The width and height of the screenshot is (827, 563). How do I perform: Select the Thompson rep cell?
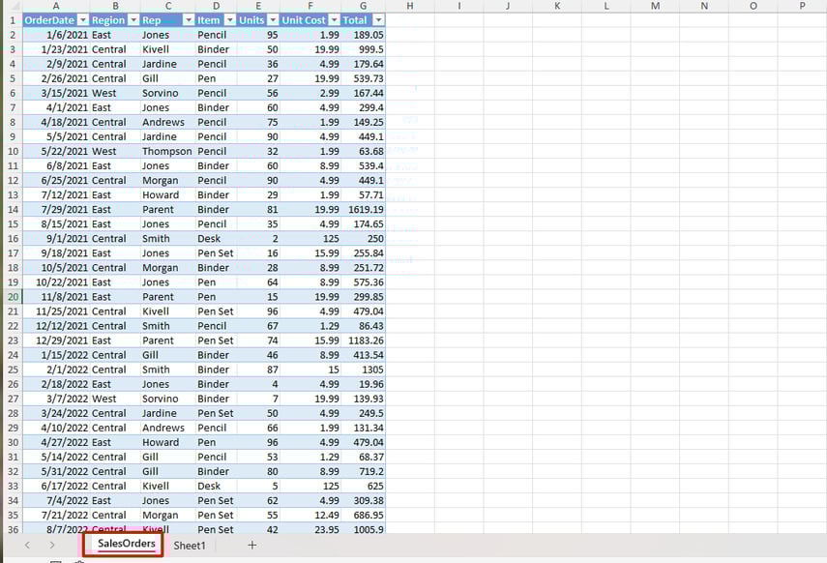tap(167, 152)
